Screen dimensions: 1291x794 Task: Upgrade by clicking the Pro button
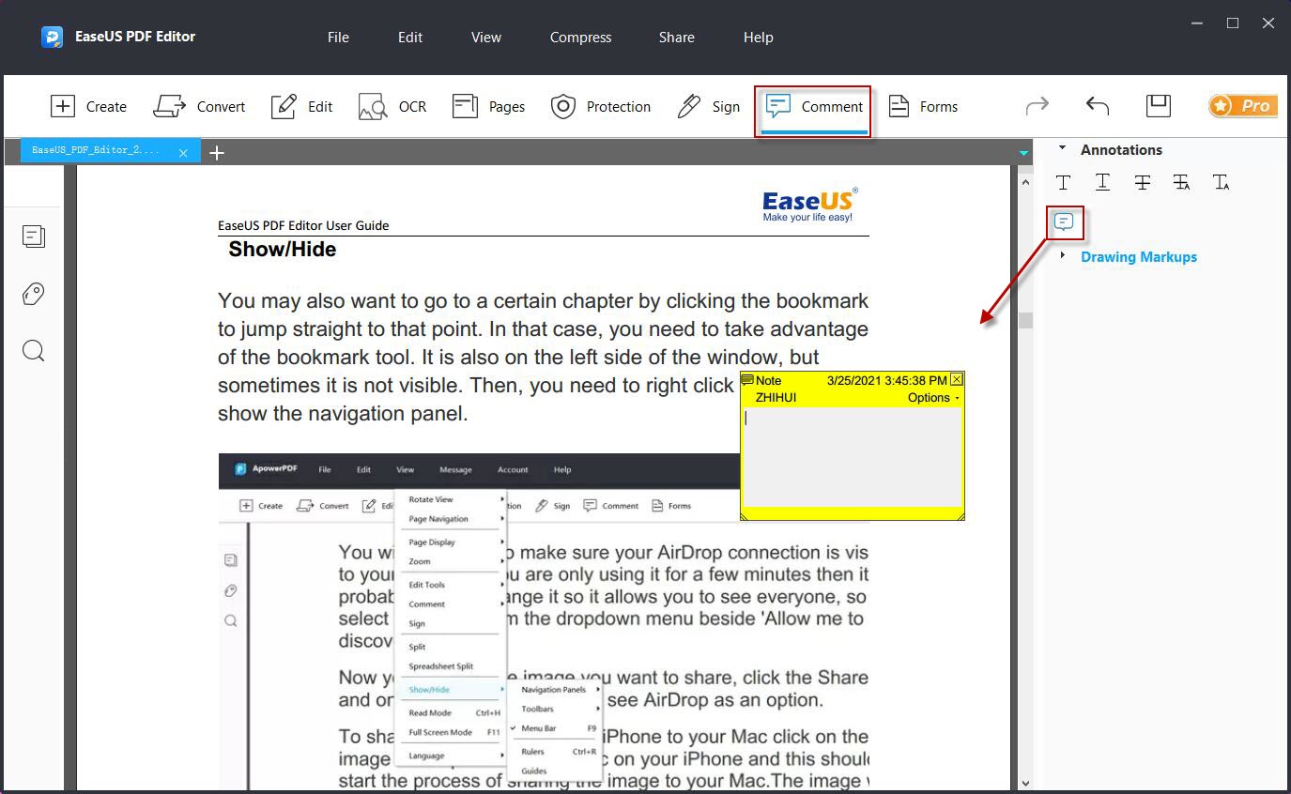coord(1242,105)
